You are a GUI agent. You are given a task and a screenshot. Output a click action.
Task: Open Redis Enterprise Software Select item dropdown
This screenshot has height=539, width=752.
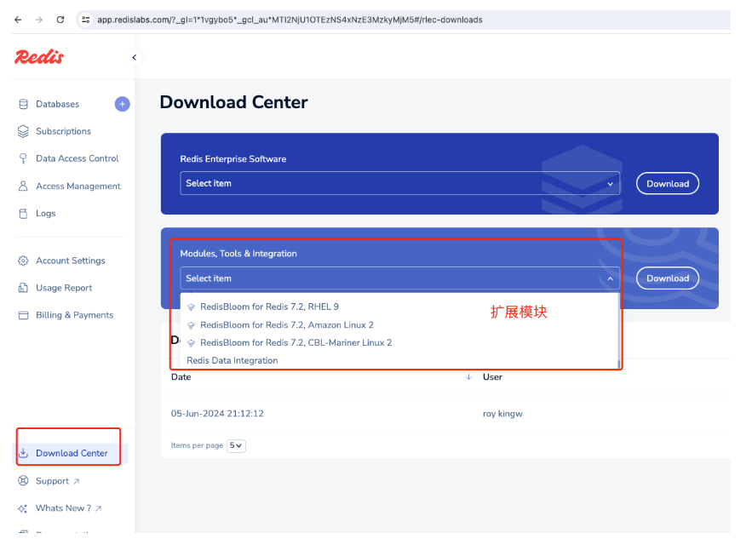pos(400,183)
